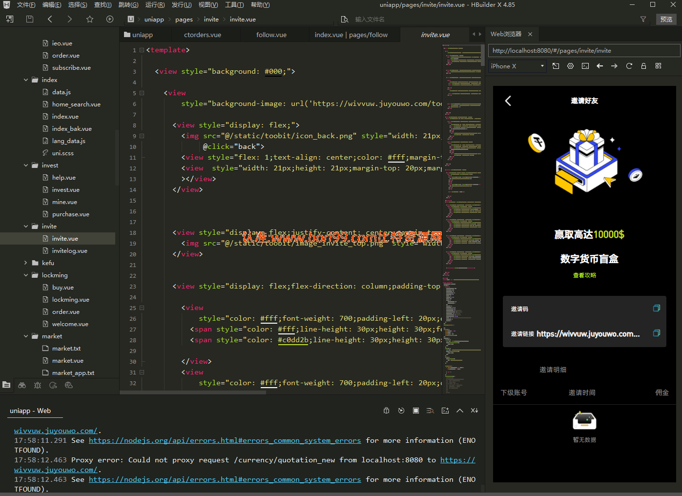Click the 预览 preview button
Image resolution: width=682 pixels, height=496 pixels.
[666, 19]
